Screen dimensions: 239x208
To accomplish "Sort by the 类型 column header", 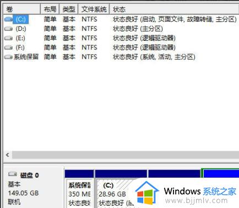I will (x=69, y=9).
